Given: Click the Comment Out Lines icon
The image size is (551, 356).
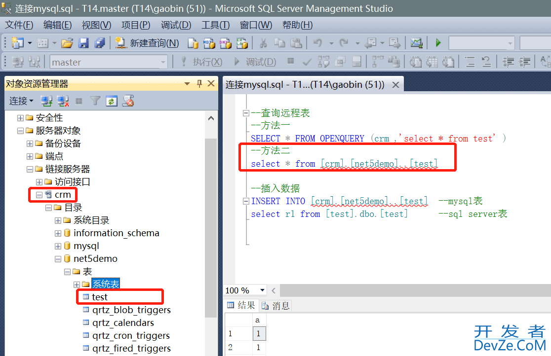Looking at the screenshot, I should 470,62.
